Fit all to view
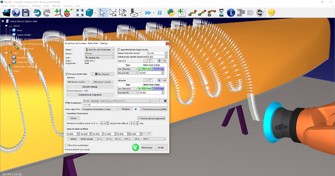The image size is (335, 176). 80,13
